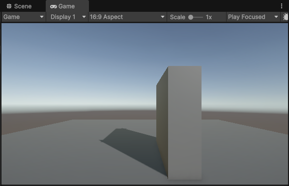Viewport: 289px width, 186px height.
Task: Click the gray cube in the game view
Action: (184, 123)
